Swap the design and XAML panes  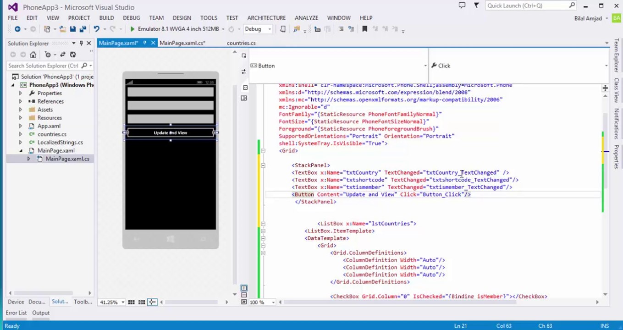(243, 71)
